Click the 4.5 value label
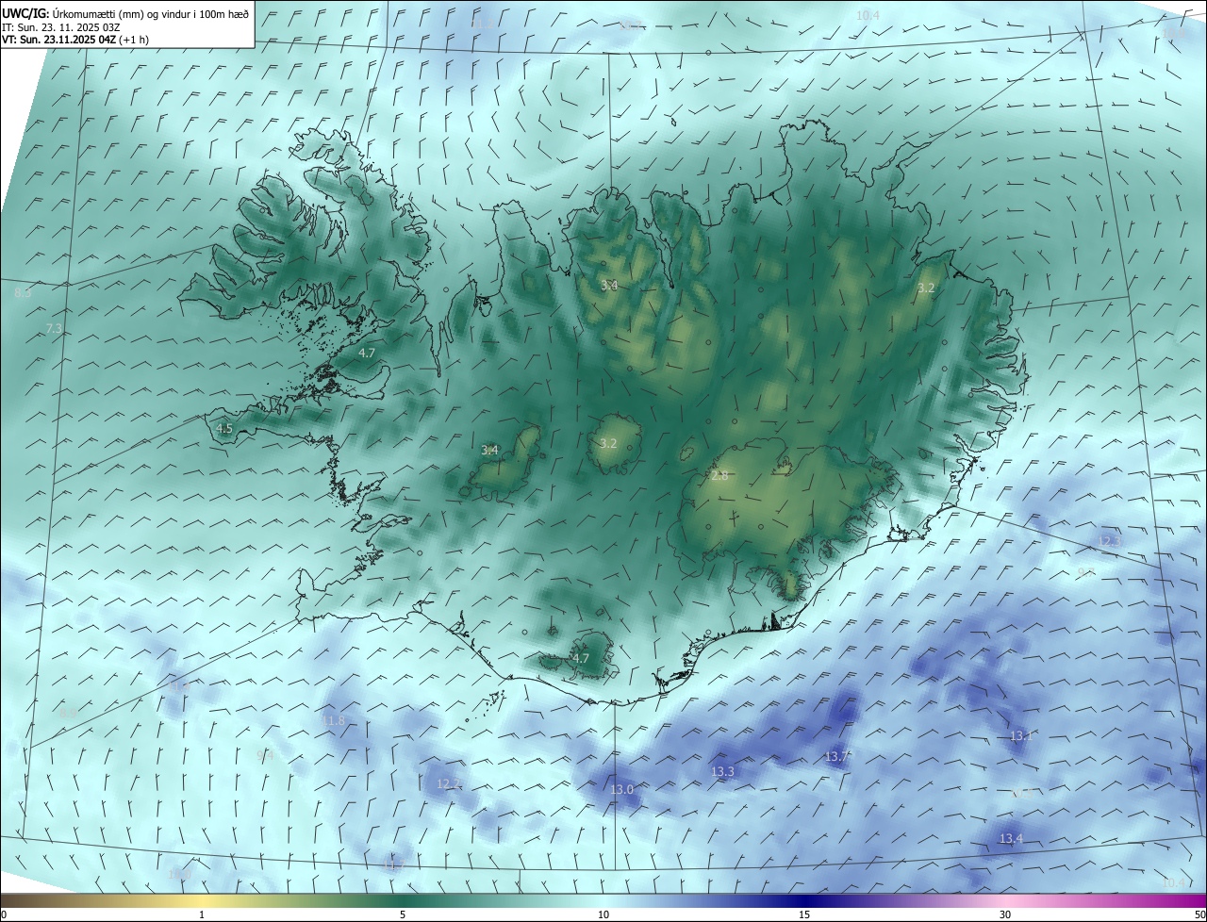 point(224,428)
